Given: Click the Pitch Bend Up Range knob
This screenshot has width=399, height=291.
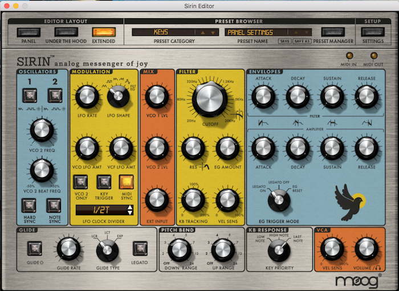Looking at the screenshot, I should 223,250.
